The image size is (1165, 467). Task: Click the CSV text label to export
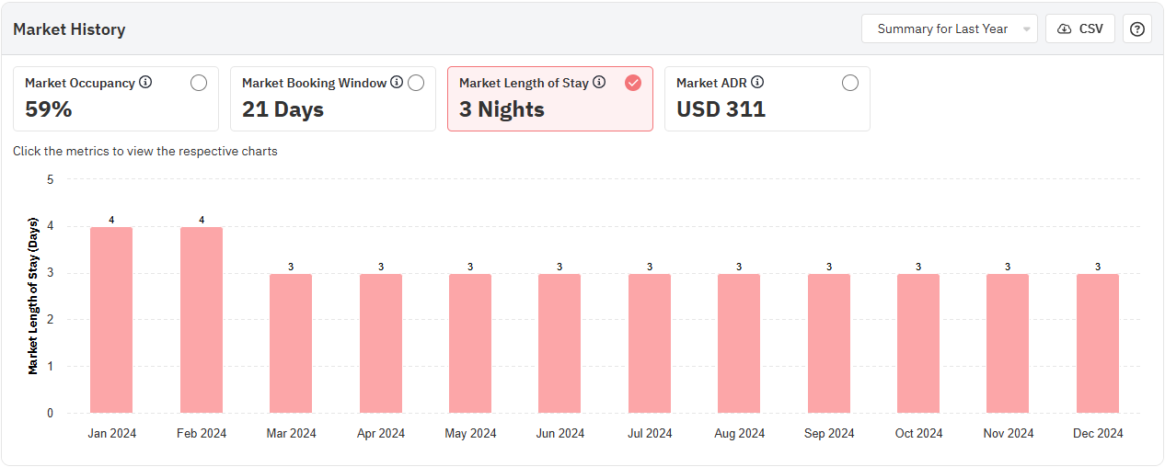[x=1090, y=28]
